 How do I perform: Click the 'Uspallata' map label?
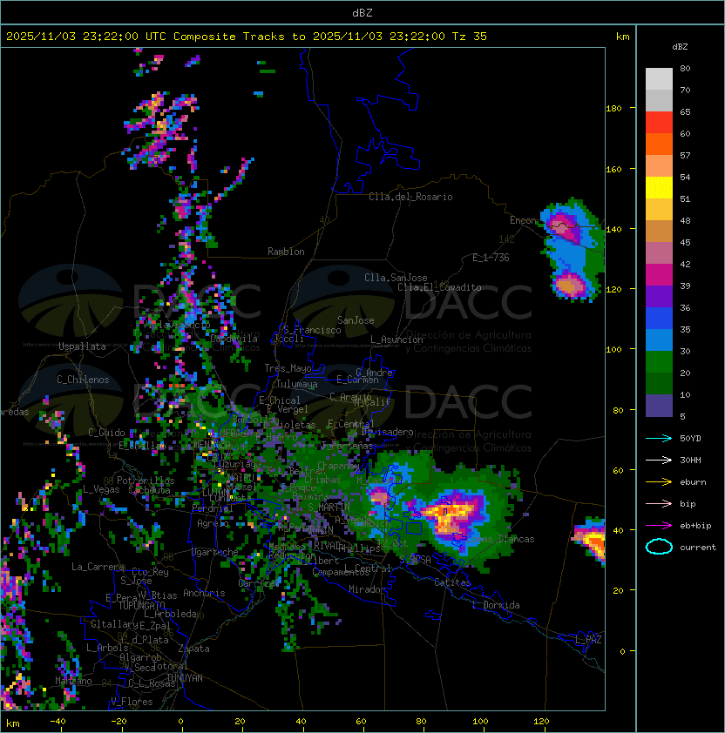coord(82,346)
